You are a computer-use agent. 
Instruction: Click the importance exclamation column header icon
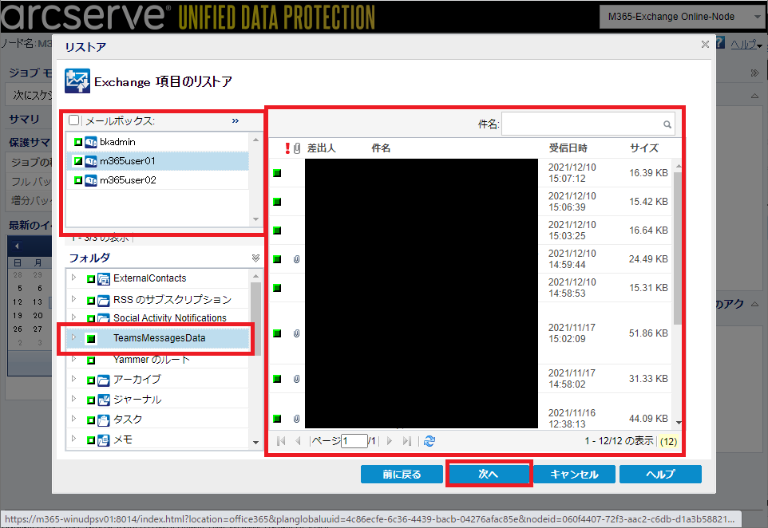click(x=287, y=148)
